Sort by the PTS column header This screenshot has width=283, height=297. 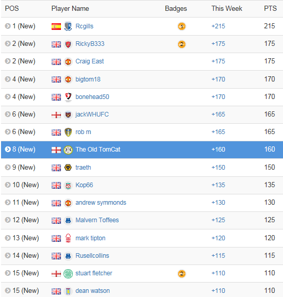(x=270, y=9)
